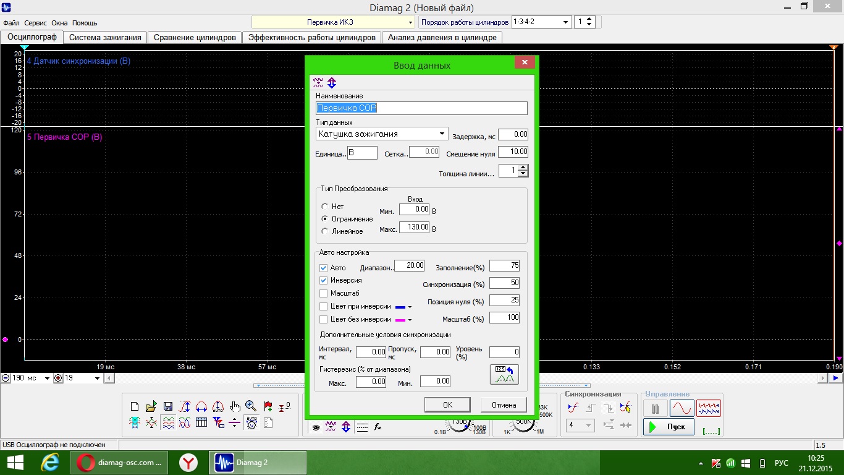The image size is (844, 475).
Task: Click the Наименование name input field
Action: (421, 108)
